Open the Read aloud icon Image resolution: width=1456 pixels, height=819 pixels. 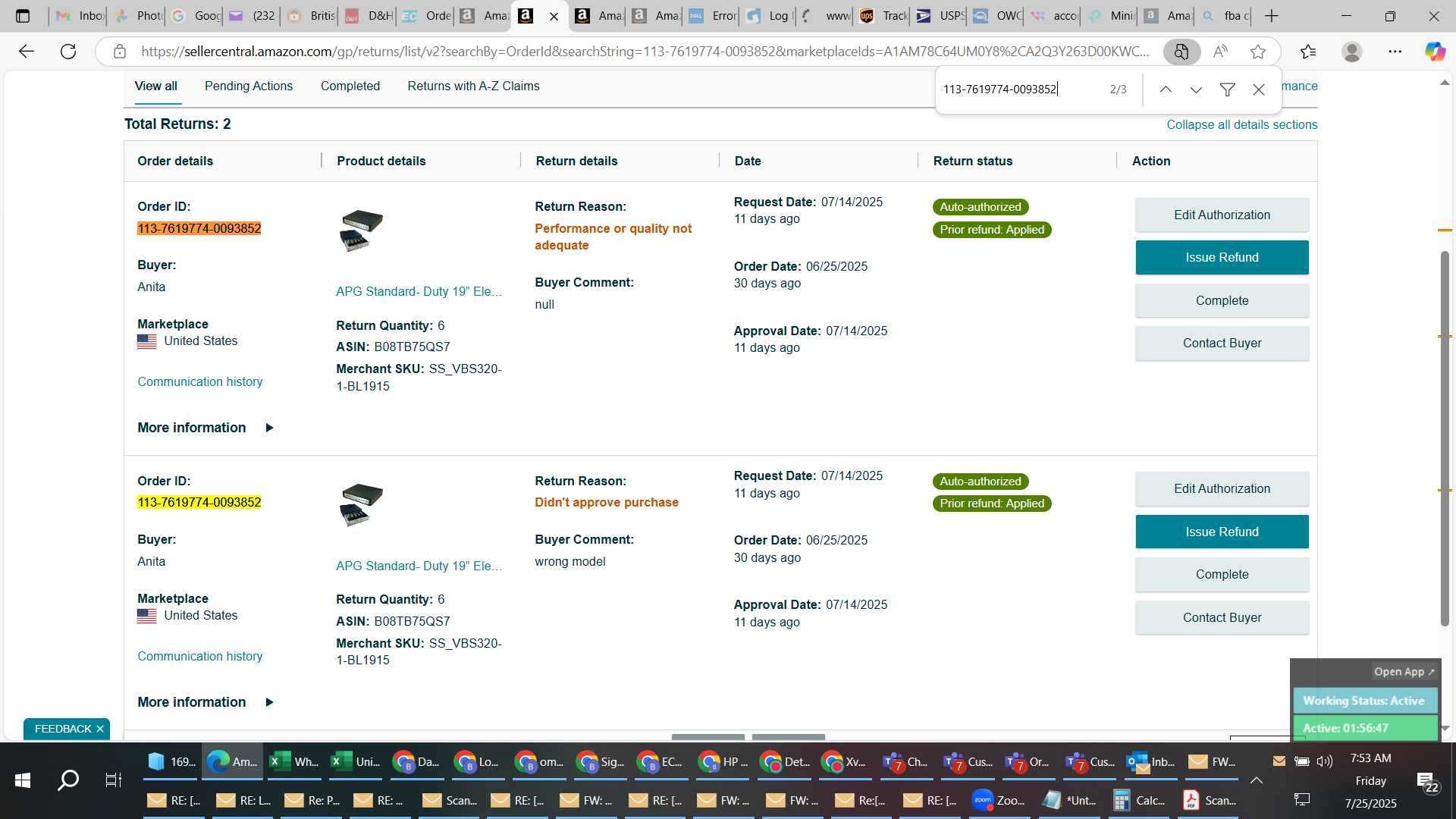[x=1220, y=52]
